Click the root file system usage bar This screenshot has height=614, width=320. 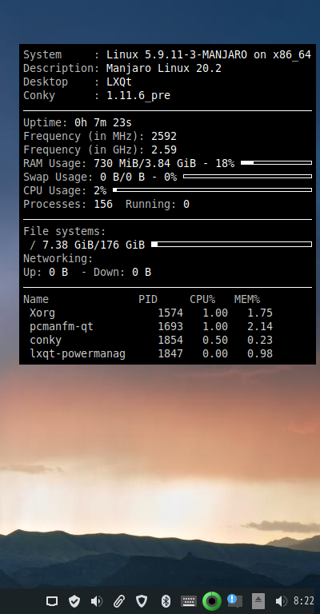231,245
